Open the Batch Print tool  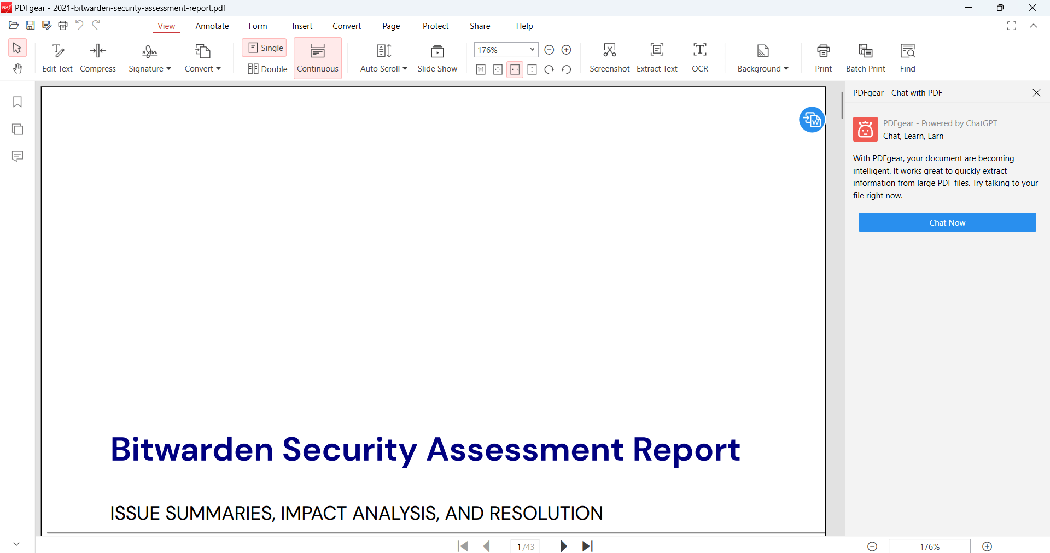click(x=866, y=57)
